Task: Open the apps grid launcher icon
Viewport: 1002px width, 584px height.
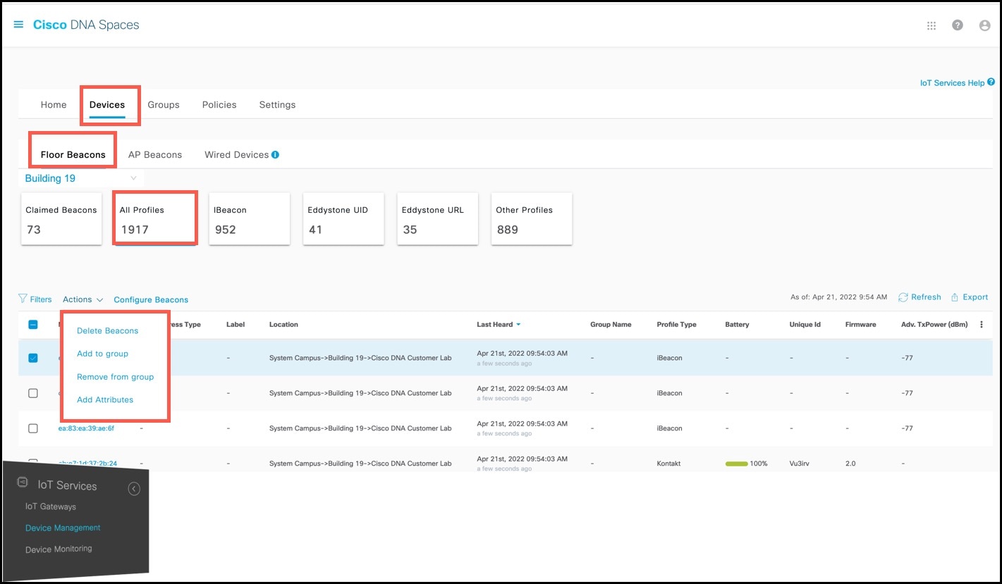Action: pyautogui.click(x=931, y=25)
